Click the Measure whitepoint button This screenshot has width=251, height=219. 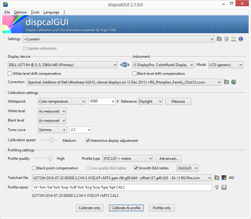coord(178,101)
